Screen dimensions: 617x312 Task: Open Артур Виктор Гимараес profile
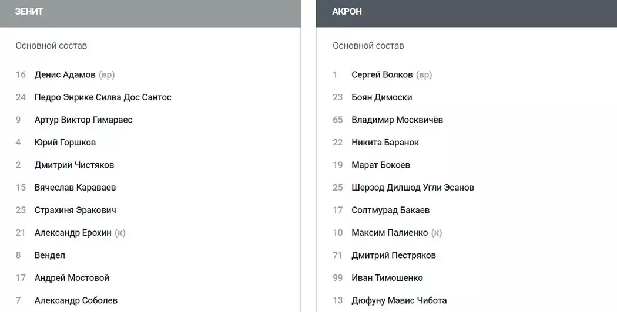click(x=83, y=120)
